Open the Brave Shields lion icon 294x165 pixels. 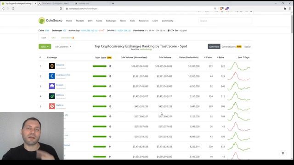(x=221, y=8)
